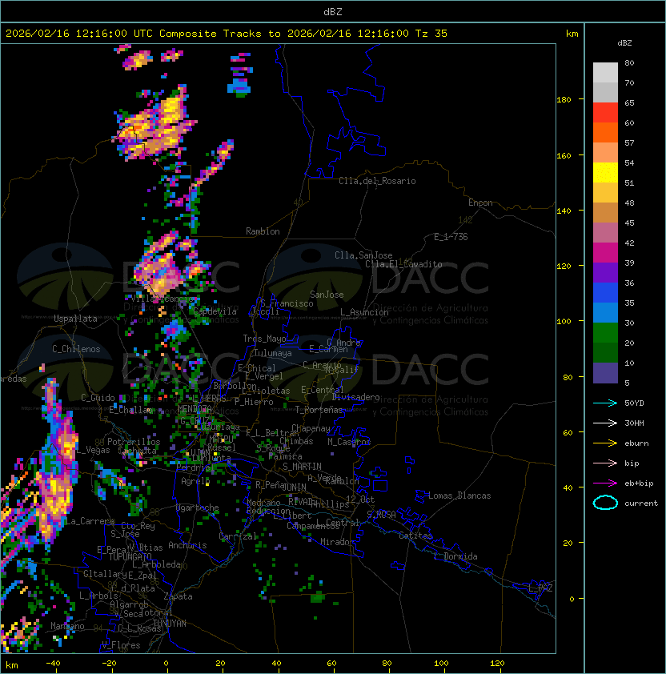Viewport: 666px width, 674px height.
Task: Pick the light blue swatch above 30
Action: [x=605, y=312]
